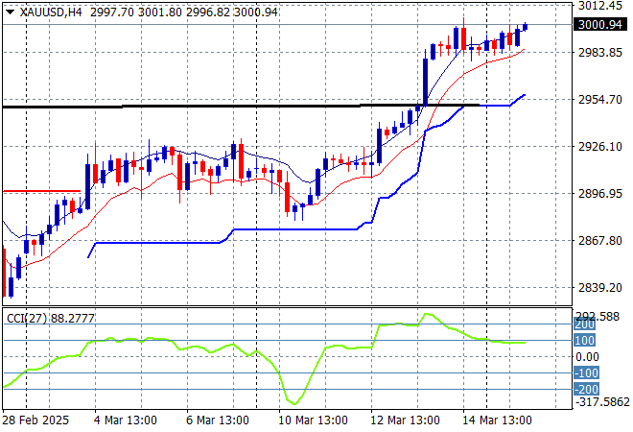This screenshot has height=432, width=633.
Task: Select the 2926.10 price axis label
Action: point(599,146)
